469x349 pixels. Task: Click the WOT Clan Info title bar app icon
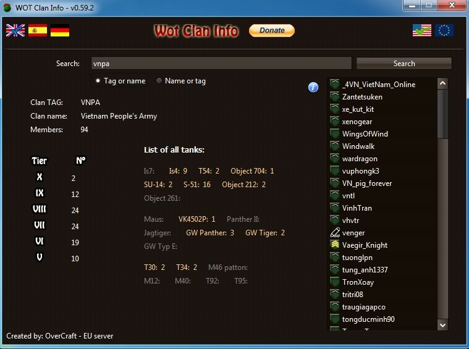click(7, 7)
